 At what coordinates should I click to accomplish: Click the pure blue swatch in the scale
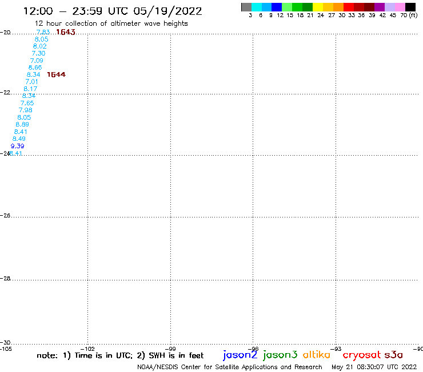[x=277, y=7]
